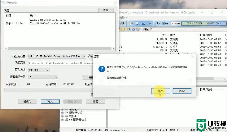
Task: Click the UltraISO file list scroll-right arrow
Action: (225, 79)
